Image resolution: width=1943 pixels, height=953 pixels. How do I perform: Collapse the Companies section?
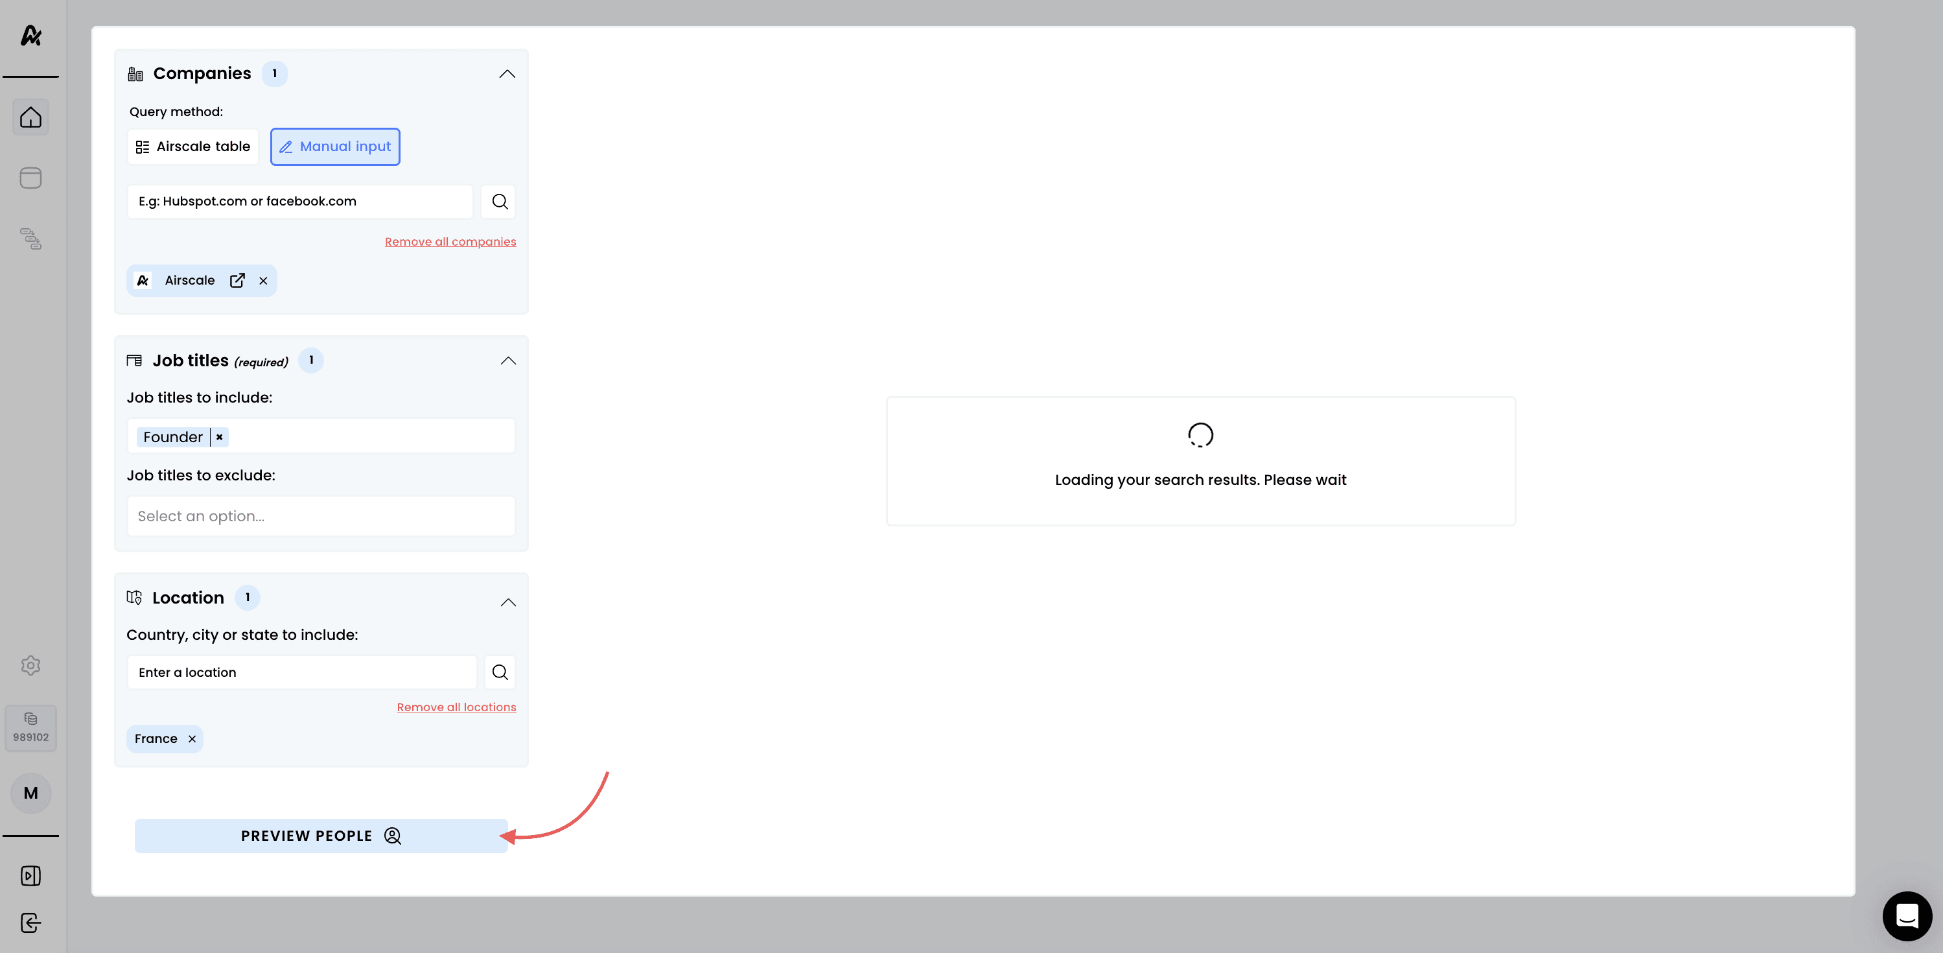(x=507, y=74)
